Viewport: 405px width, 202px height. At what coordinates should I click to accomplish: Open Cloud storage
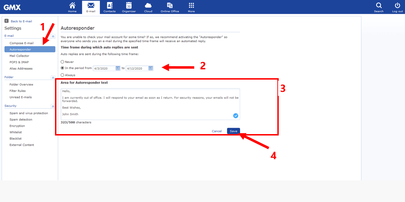tap(148, 7)
